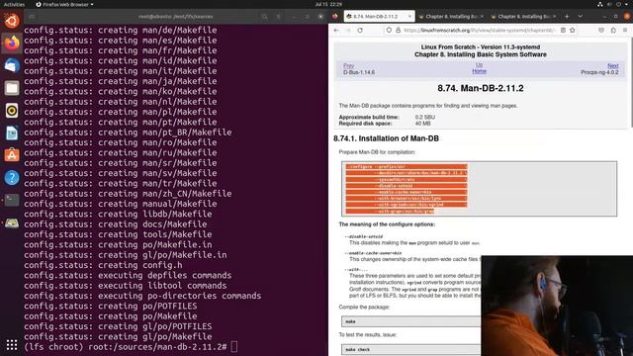Click the Ubuntu logo icon atop the dock
This screenshot has height=356, width=633.
(x=12, y=20)
